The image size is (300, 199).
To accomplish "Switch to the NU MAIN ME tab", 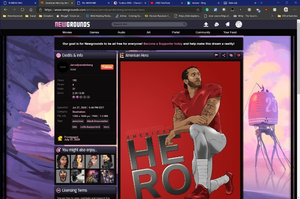I will coord(93,3).
